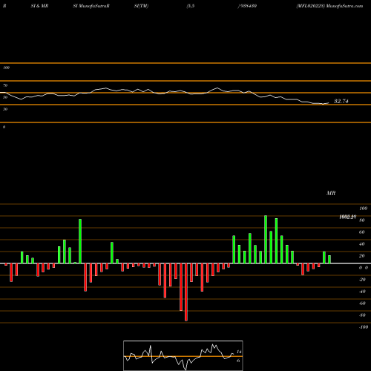Click the RSI axis label 100
This screenshot has height=371, width=371.
[7, 68]
